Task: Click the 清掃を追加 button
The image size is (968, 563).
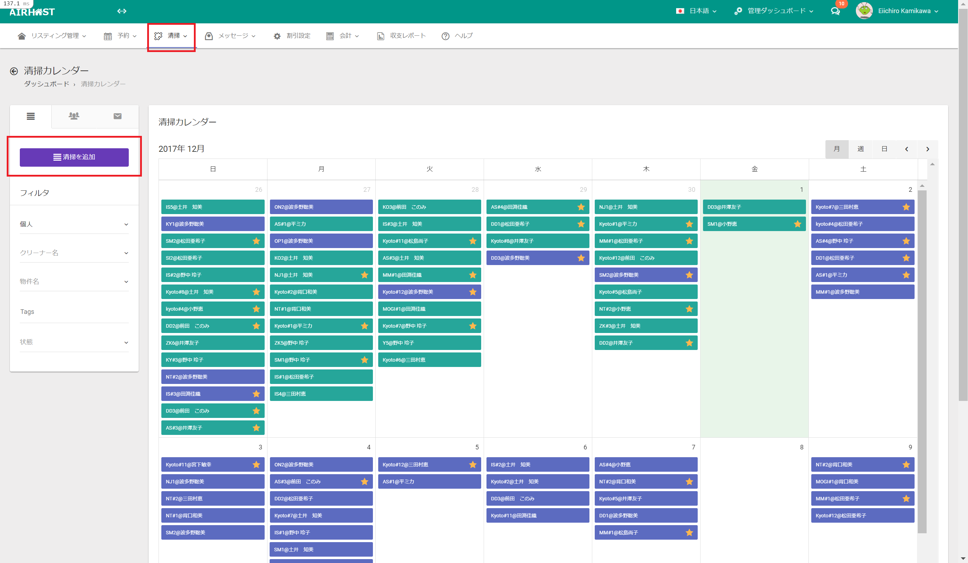Action: pyautogui.click(x=74, y=157)
